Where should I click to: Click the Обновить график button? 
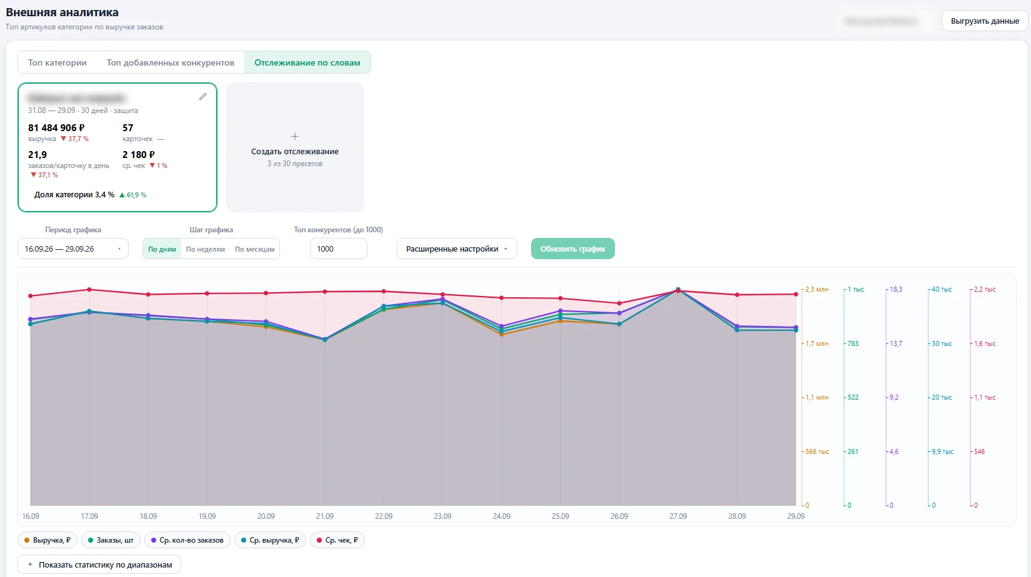pos(573,249)
